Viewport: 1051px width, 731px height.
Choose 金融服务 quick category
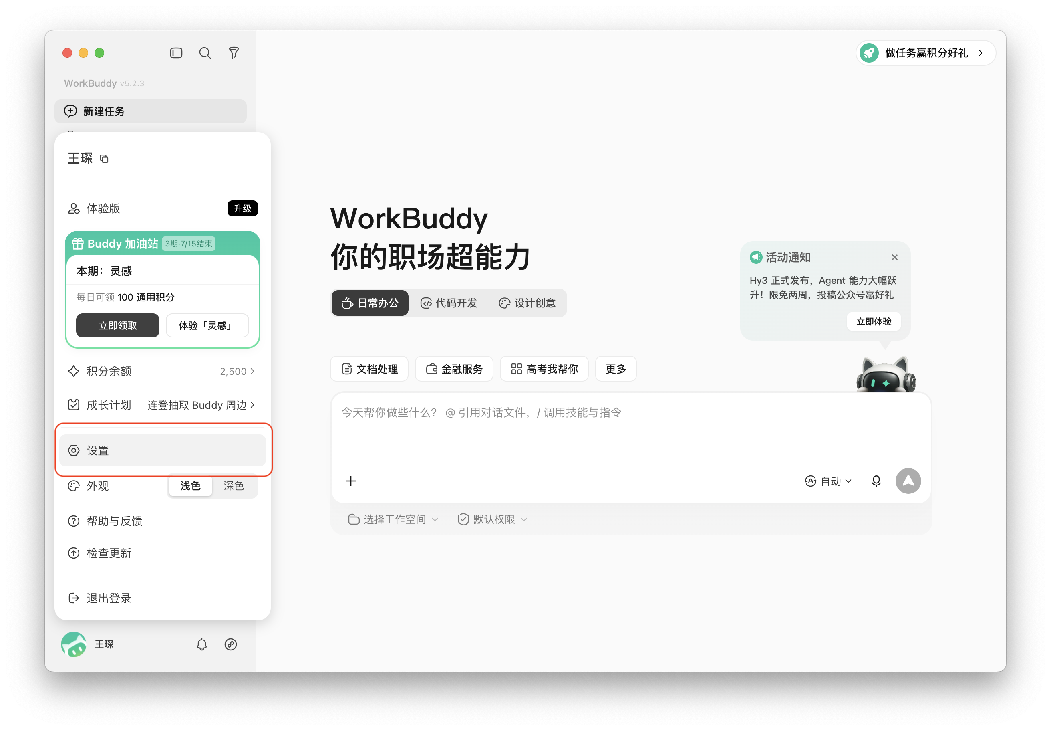[454, 369]
